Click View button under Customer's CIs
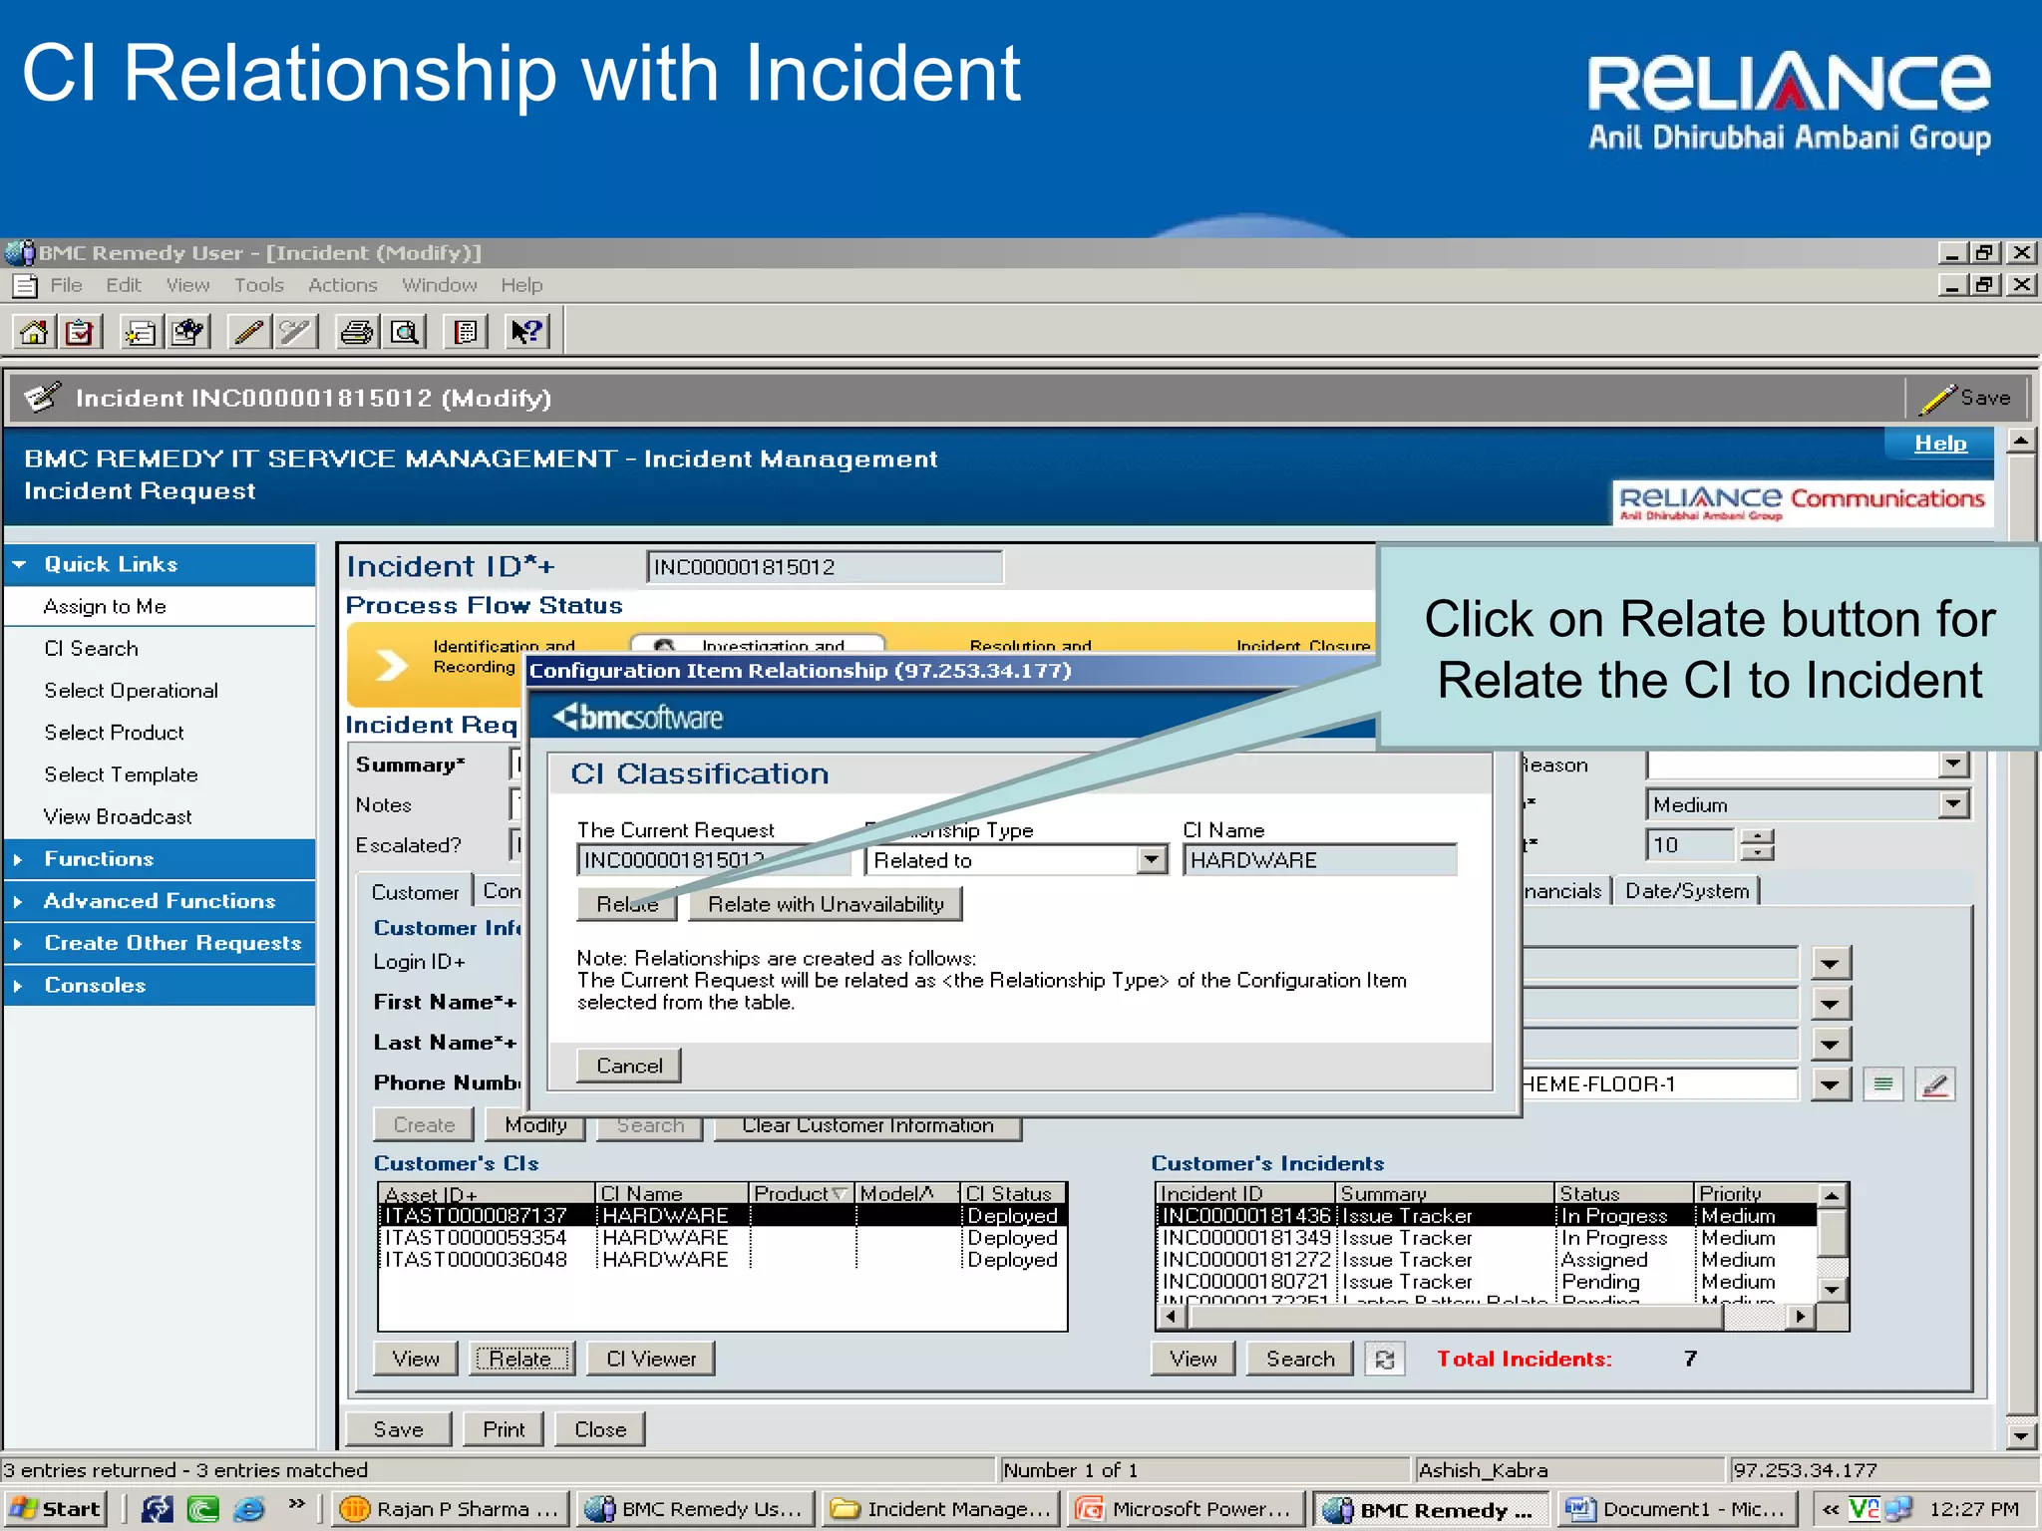The image size is (2042, 1531). click(416, 1359)
